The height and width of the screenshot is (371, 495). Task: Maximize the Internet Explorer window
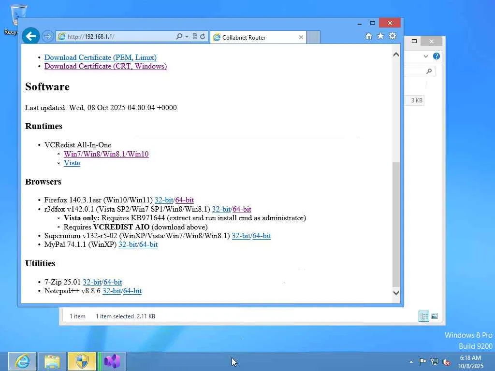tap(373, 23)
